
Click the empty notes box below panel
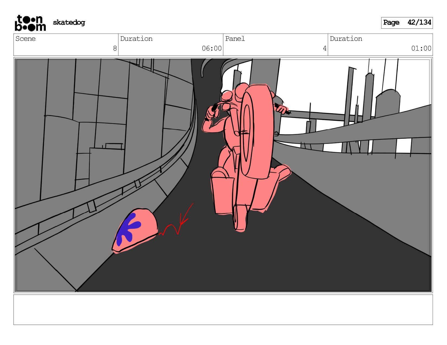coord(223,310)
